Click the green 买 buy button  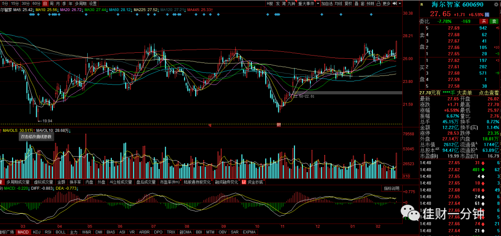[494, 21]
